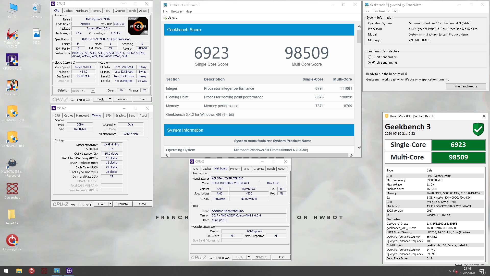This screenshot has width=490, height=276.
Task: Click BenchMate verified green shield icon
Action: [478, 129]
